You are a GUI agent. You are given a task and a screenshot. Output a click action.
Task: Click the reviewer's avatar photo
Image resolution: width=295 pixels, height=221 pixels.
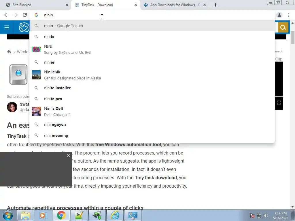pyautogui.click(x=12, y=107)
